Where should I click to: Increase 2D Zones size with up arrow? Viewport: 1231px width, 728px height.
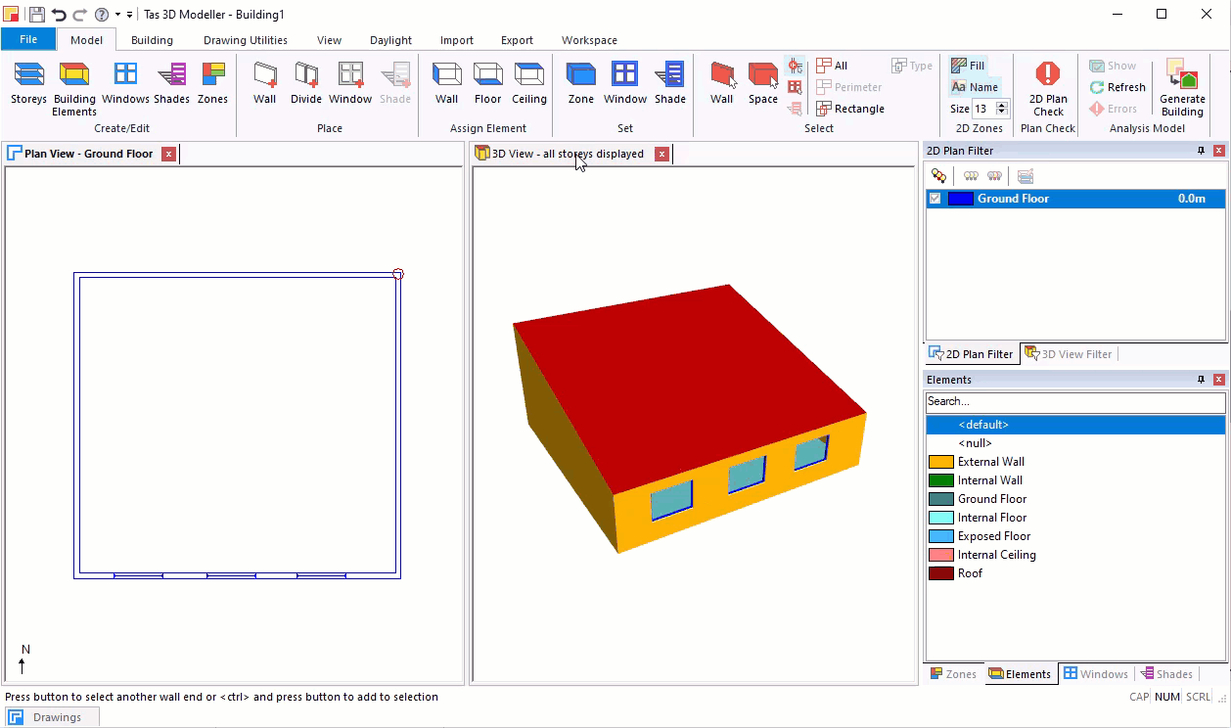pos(1001,105)
